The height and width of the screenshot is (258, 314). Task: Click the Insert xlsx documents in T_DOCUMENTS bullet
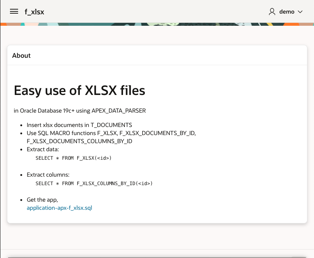79,125
